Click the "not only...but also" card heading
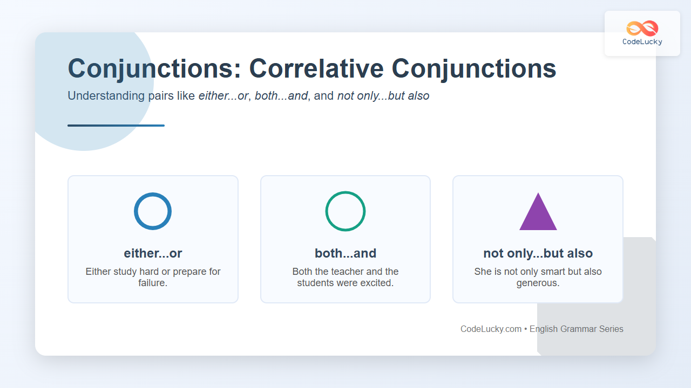Viewport: 691px width, 388px height. click(x=538, y=253)
